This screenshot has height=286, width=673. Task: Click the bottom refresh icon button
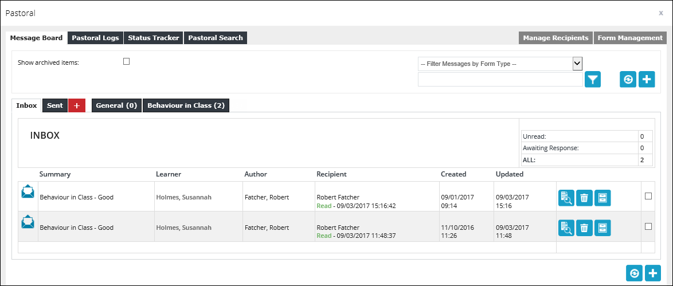pos(634,273)
